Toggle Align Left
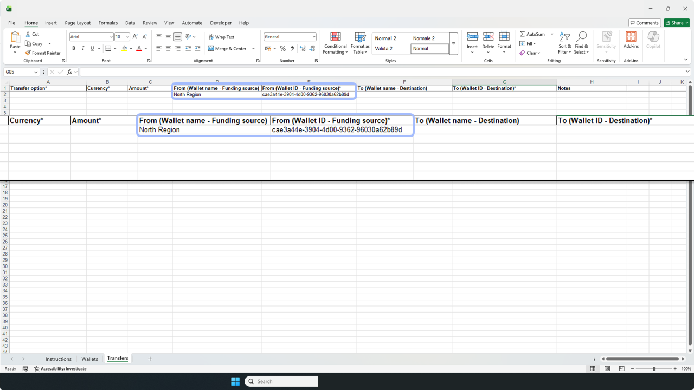The image size is (694, 390). pyautogui.click(x=159, y=48)
